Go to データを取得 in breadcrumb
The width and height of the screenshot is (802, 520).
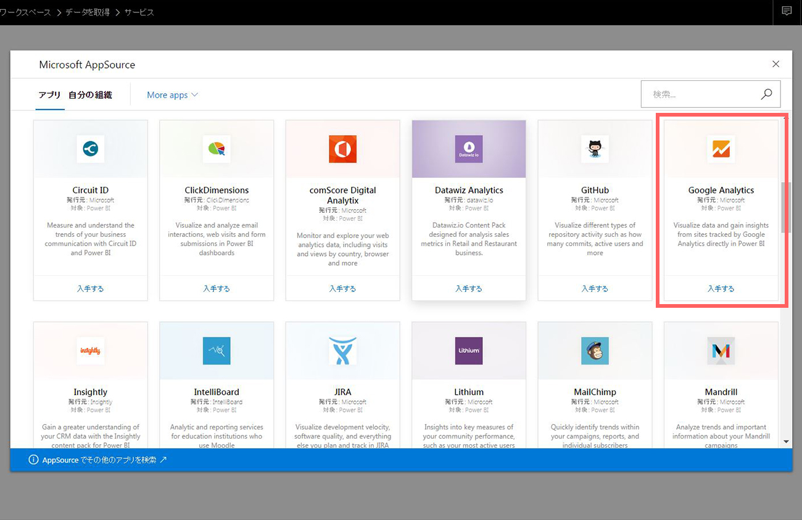(x=88, y=12)
